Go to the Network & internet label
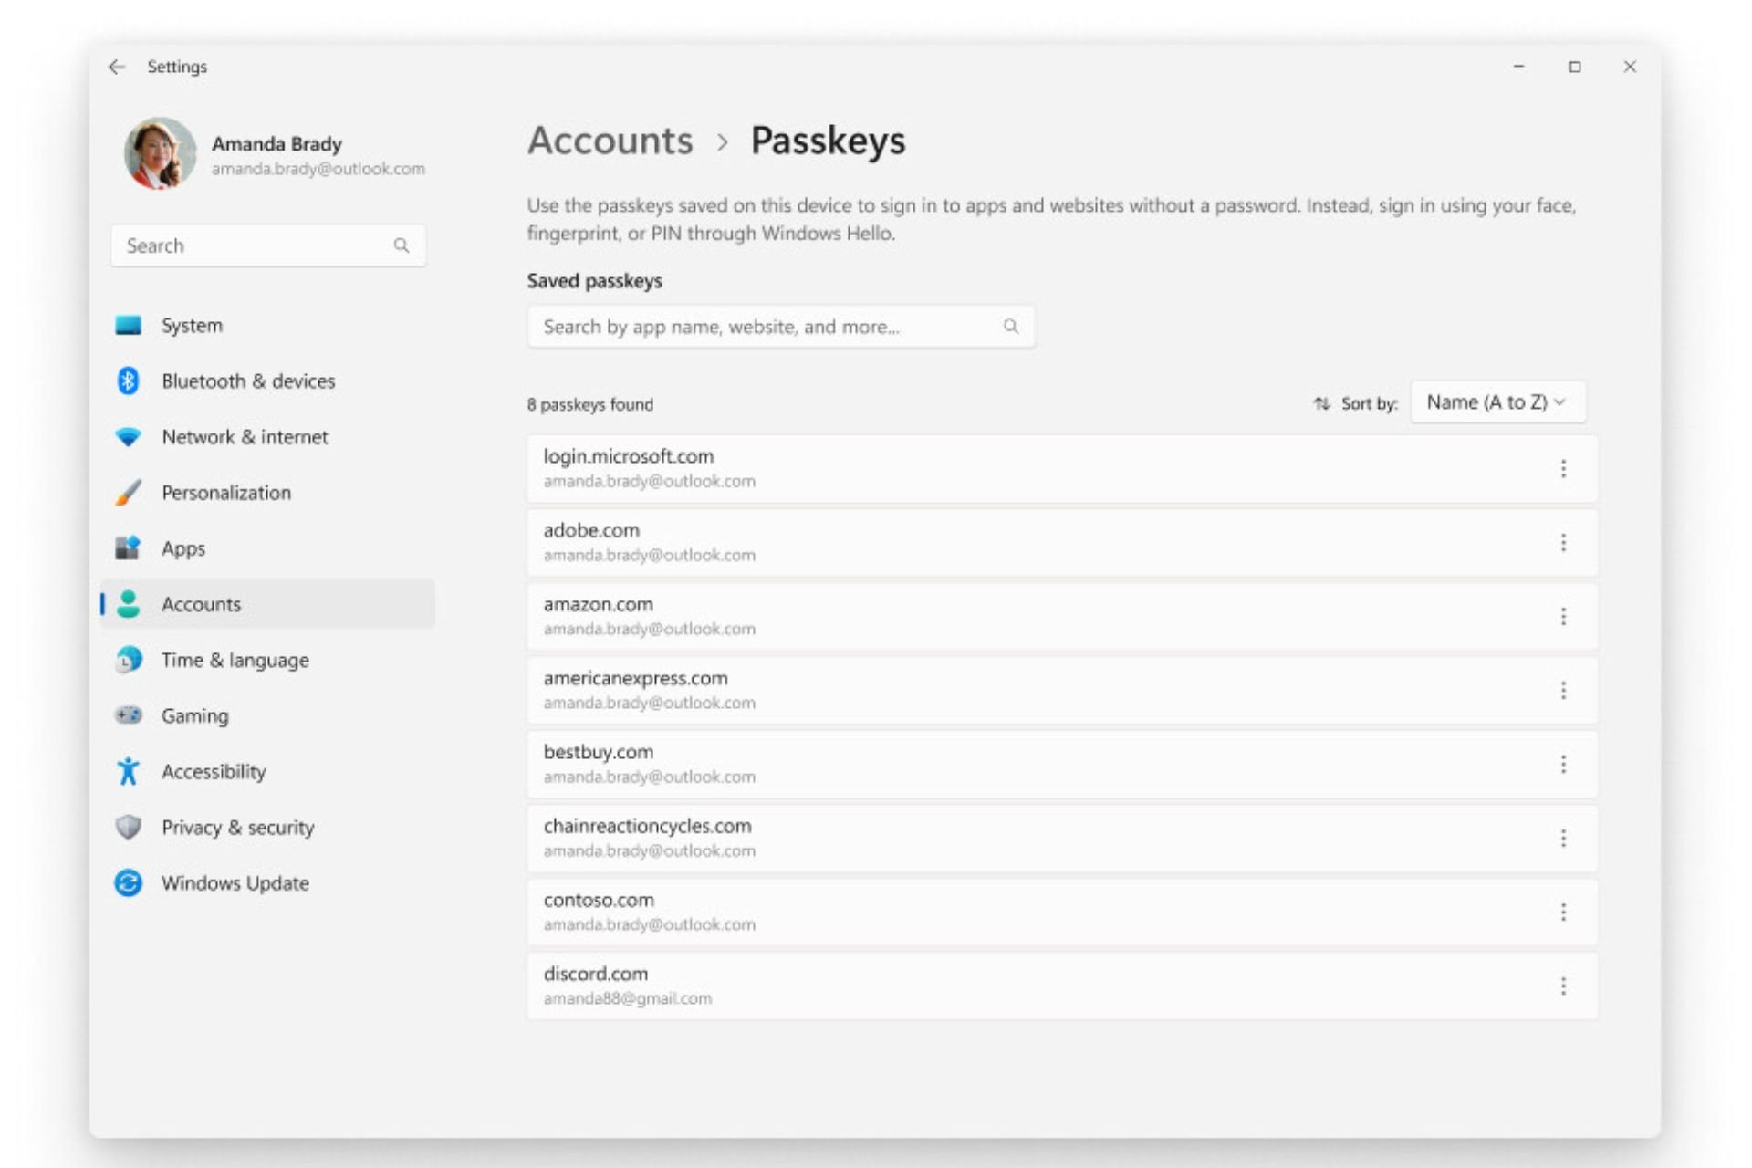This screenshot has width=1752, height=1168. point(245,437)
